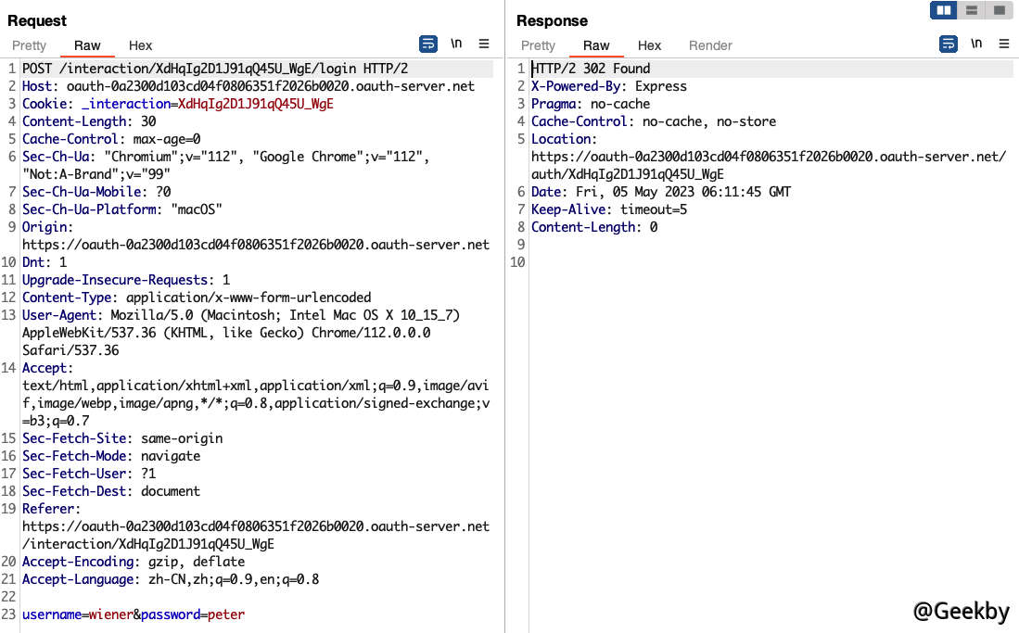Show non-printable characters in Response panel

976,44
